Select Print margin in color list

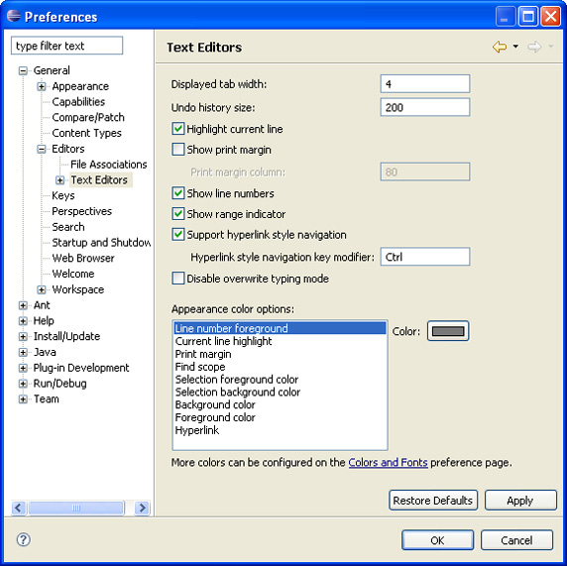280,354
